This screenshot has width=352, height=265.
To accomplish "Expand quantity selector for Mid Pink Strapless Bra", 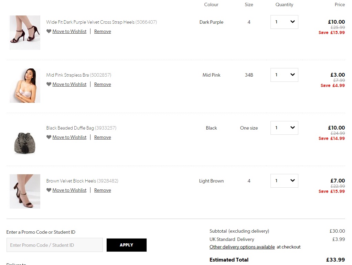I will [284, 75].
